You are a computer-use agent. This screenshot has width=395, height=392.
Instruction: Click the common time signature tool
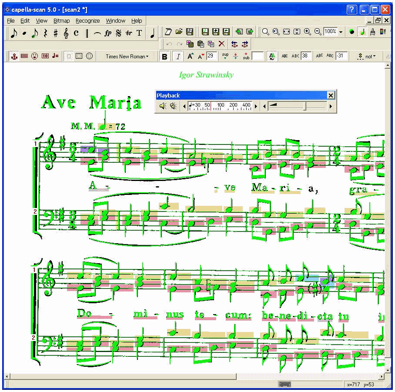[x=76, y=33]
